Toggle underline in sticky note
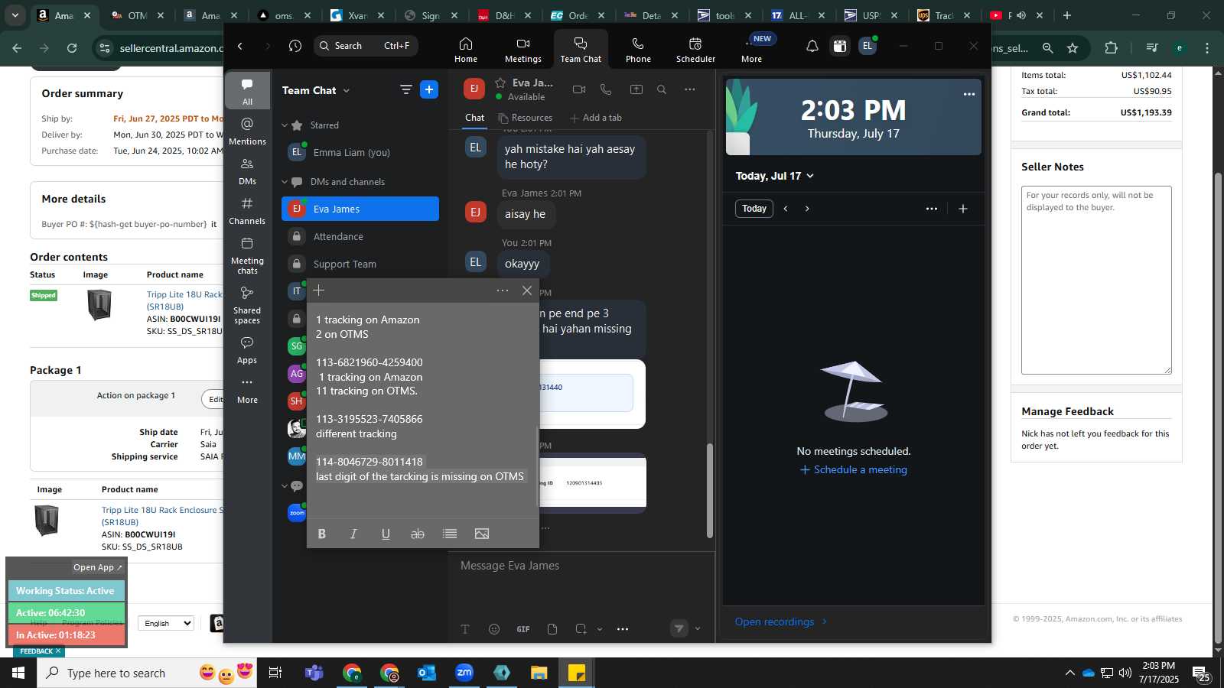 [386, 534]
